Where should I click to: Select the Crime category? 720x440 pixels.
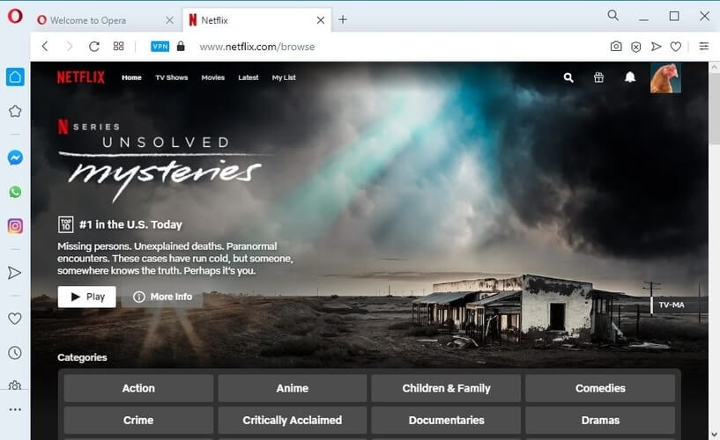click(138, 420)
